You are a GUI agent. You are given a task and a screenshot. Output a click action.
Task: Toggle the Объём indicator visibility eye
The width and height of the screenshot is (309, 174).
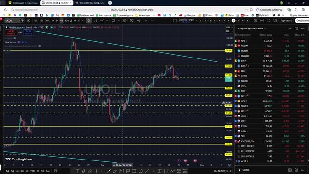[x=14, y=38]
